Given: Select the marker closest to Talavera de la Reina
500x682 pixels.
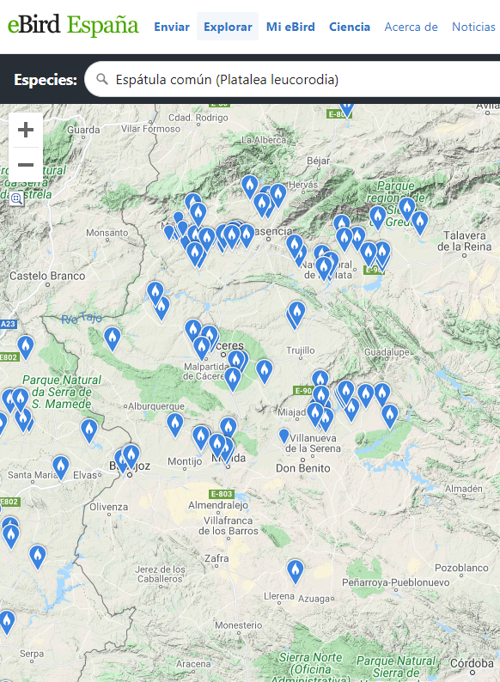Looking at the screenshot, I should [420, 222].
